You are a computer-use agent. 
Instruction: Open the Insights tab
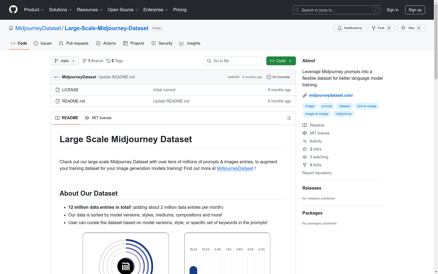[190, 43]
